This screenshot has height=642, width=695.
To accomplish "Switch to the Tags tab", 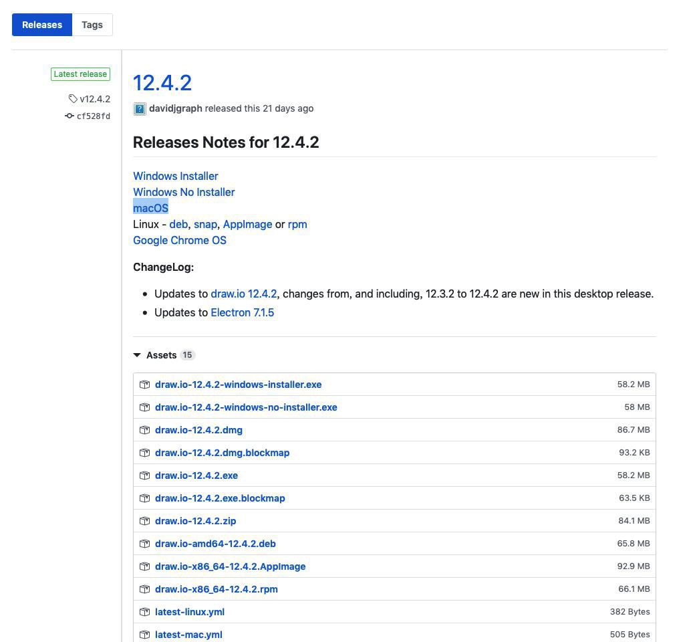I will click(x=92, y=25).
